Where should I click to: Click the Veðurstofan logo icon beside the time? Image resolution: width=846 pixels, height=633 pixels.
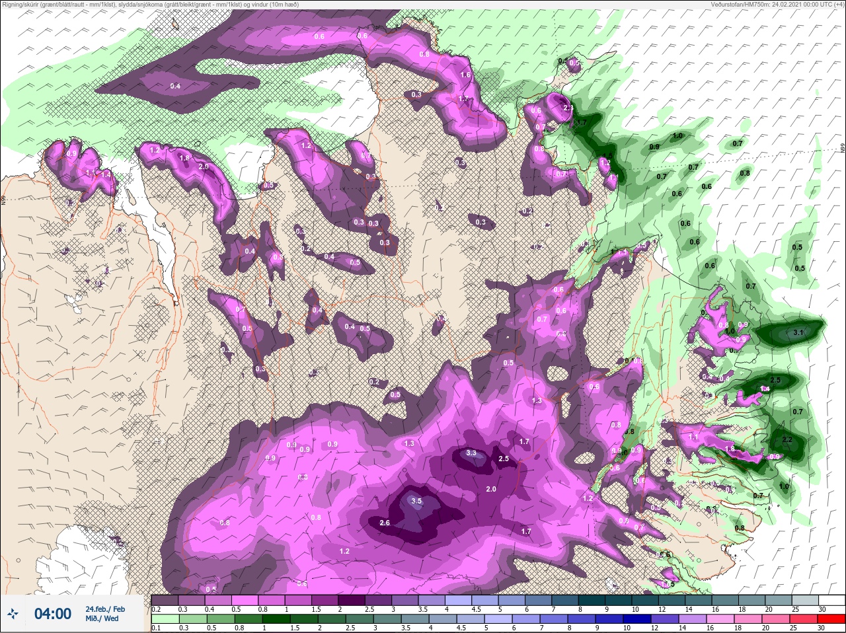click(x=13, y=614)
